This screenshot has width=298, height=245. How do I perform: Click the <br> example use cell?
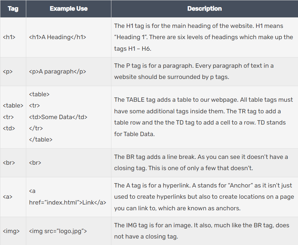tap(35, 163)
